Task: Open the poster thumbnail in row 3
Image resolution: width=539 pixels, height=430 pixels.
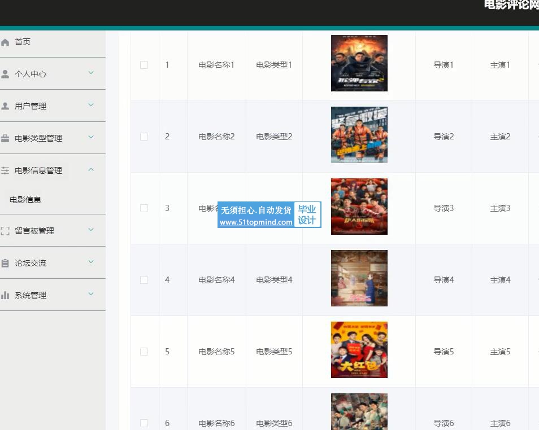Action: [359, 207]
